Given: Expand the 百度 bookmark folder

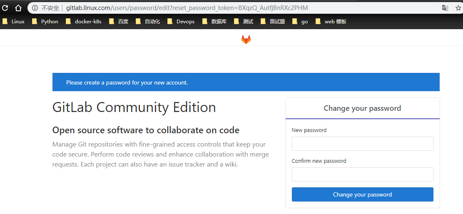Looking at the screenshot, I should click(x=119, y=22).
